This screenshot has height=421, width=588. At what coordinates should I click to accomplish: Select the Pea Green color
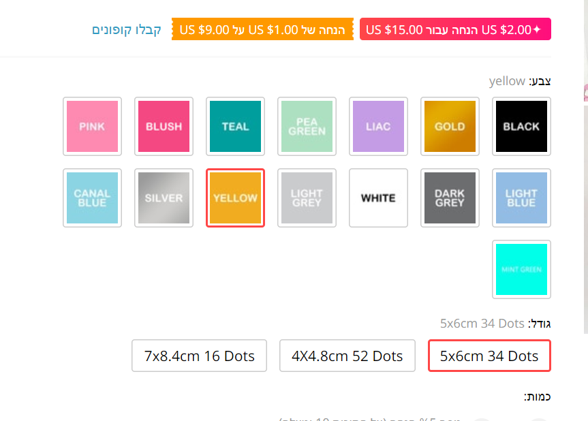point(307,126)
